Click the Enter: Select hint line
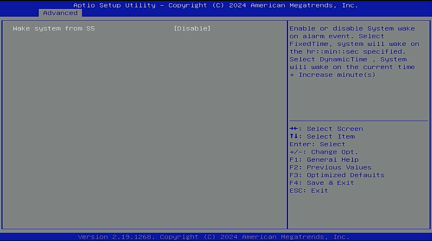This screenshot has width=432, height=241. (317, 144)
